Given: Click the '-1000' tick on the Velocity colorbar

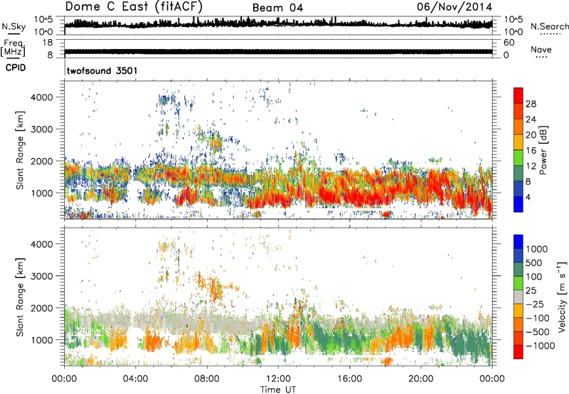Looking at the screenshot, I should [540, 346].
